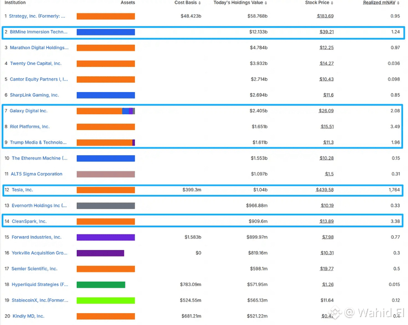Sort by Stock Price column
Image resolution: width=408 pixels, height=325 pixels.
click(319, 2)
